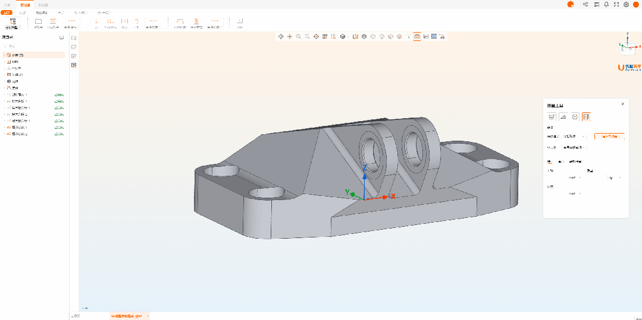642x320 pixels.
Task: Switch to the highlighted orange top tab
Action: (x=25, y=5)
